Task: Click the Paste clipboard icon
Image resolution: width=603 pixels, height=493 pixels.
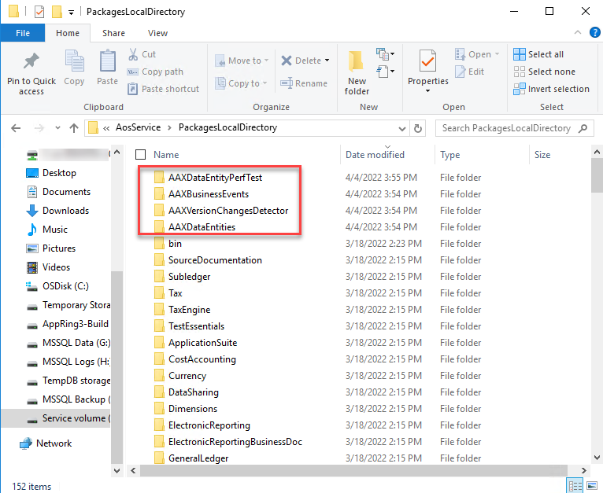Action: (107, 61)
